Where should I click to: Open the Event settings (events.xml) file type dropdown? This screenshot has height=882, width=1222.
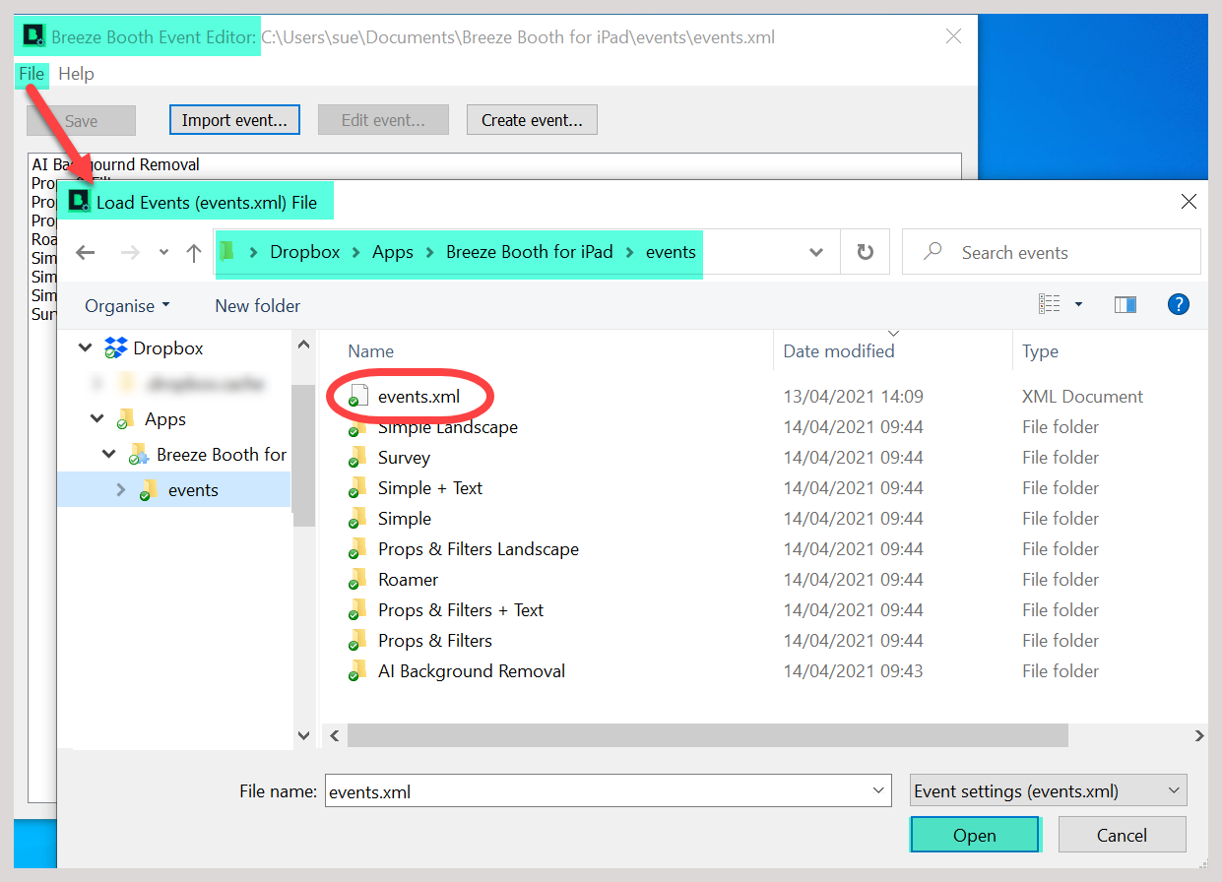pos(1049,790)
